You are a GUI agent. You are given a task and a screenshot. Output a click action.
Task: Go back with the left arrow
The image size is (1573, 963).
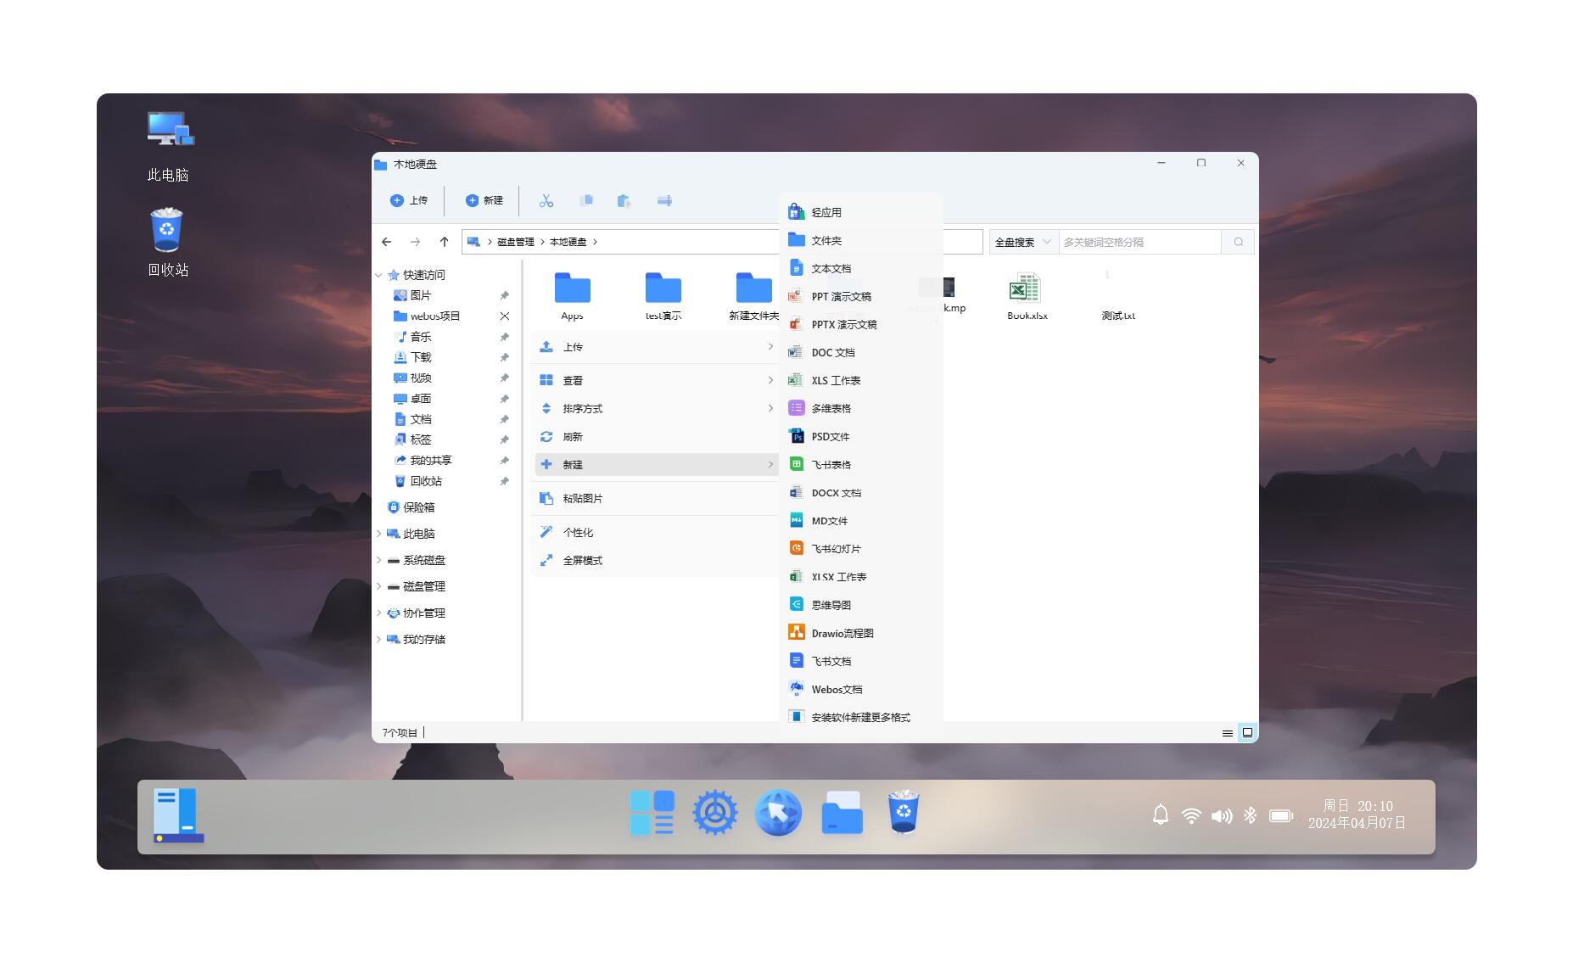coord(387,242)
